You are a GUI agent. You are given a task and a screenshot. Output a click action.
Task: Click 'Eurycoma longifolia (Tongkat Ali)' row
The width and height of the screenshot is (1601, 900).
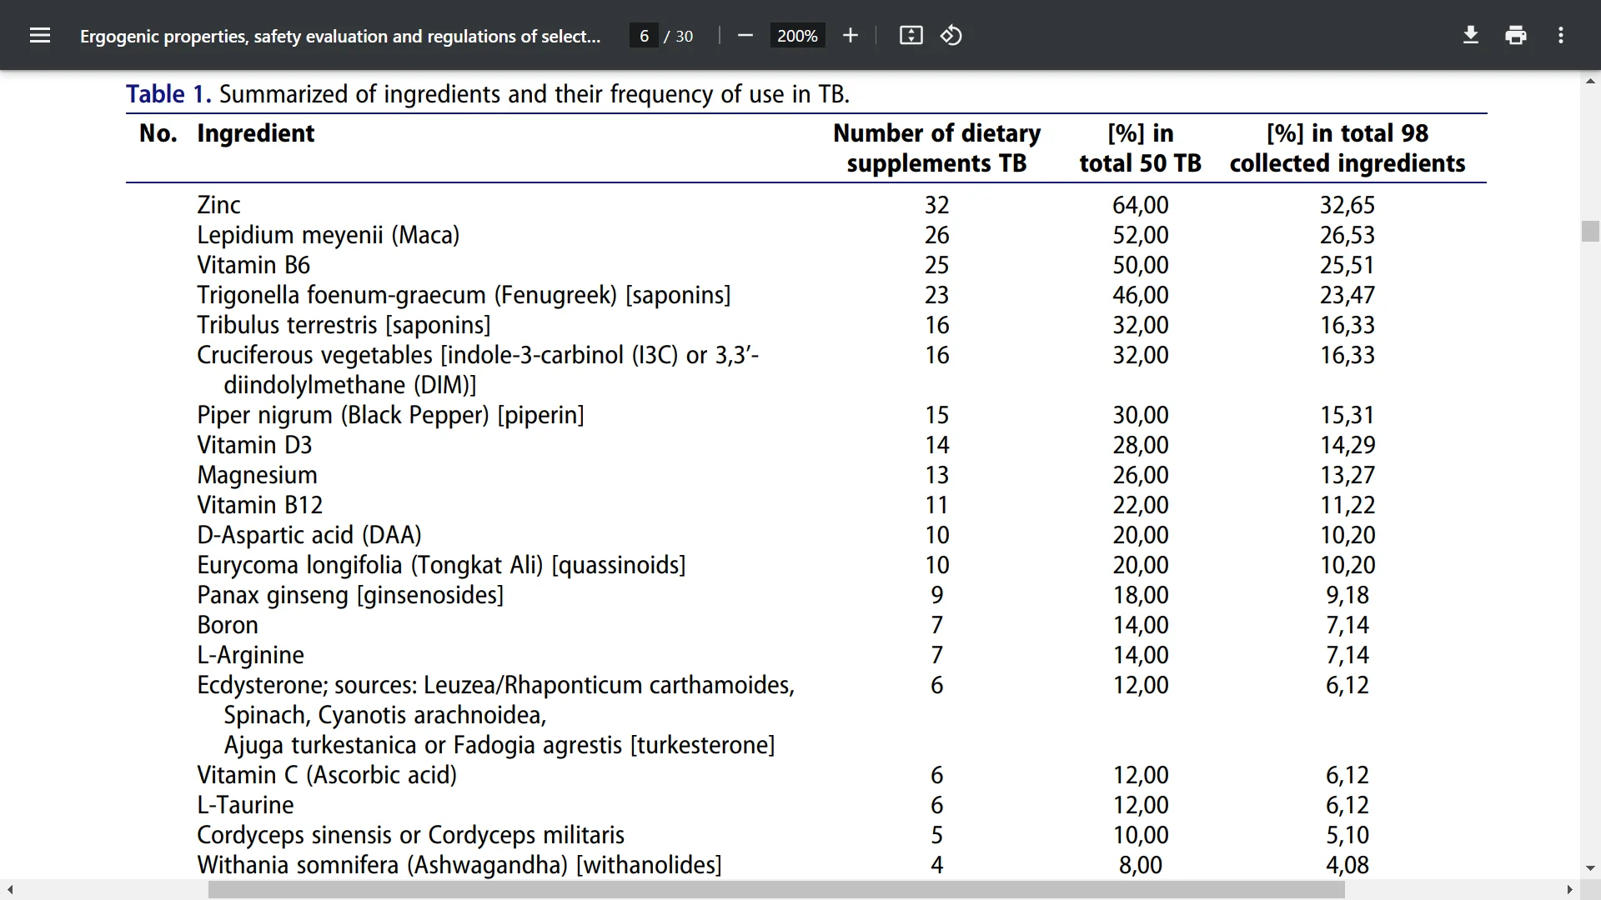click(441, 565)
